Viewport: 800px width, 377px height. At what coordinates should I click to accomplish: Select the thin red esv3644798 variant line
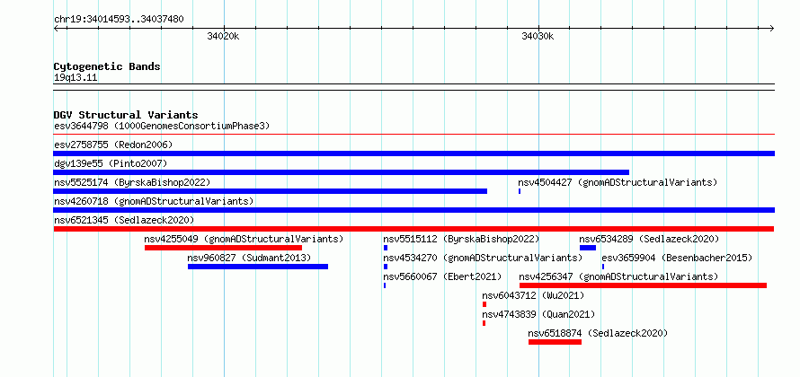tap(413, 134)
